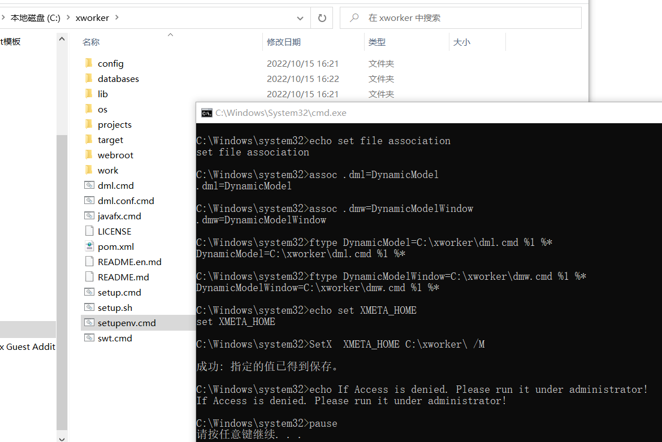Click the refresh icon next to address bar

(x=322, y=18)
